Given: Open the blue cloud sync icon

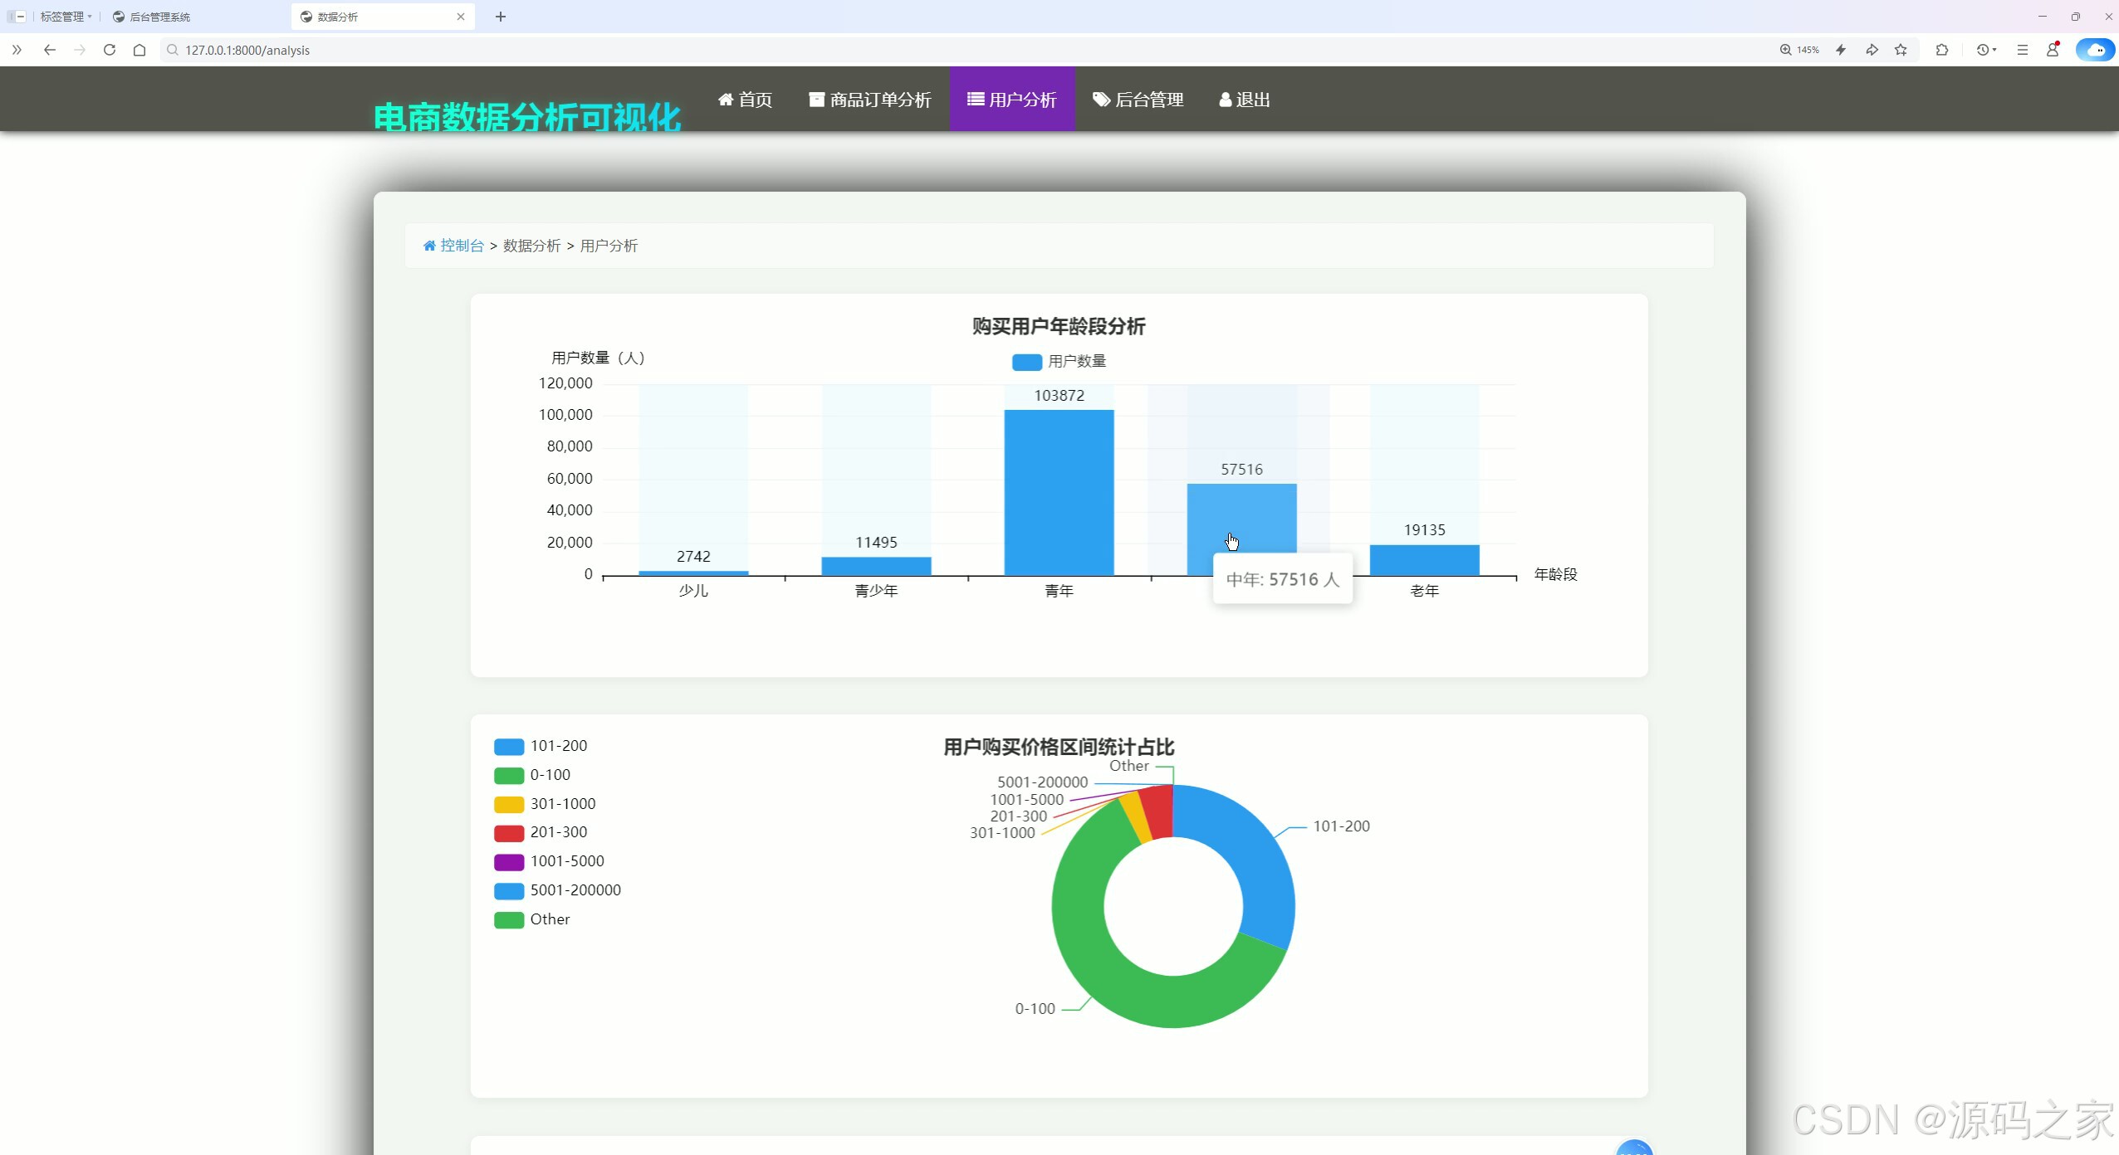Looking at the screenshot, I should 2094,50.
